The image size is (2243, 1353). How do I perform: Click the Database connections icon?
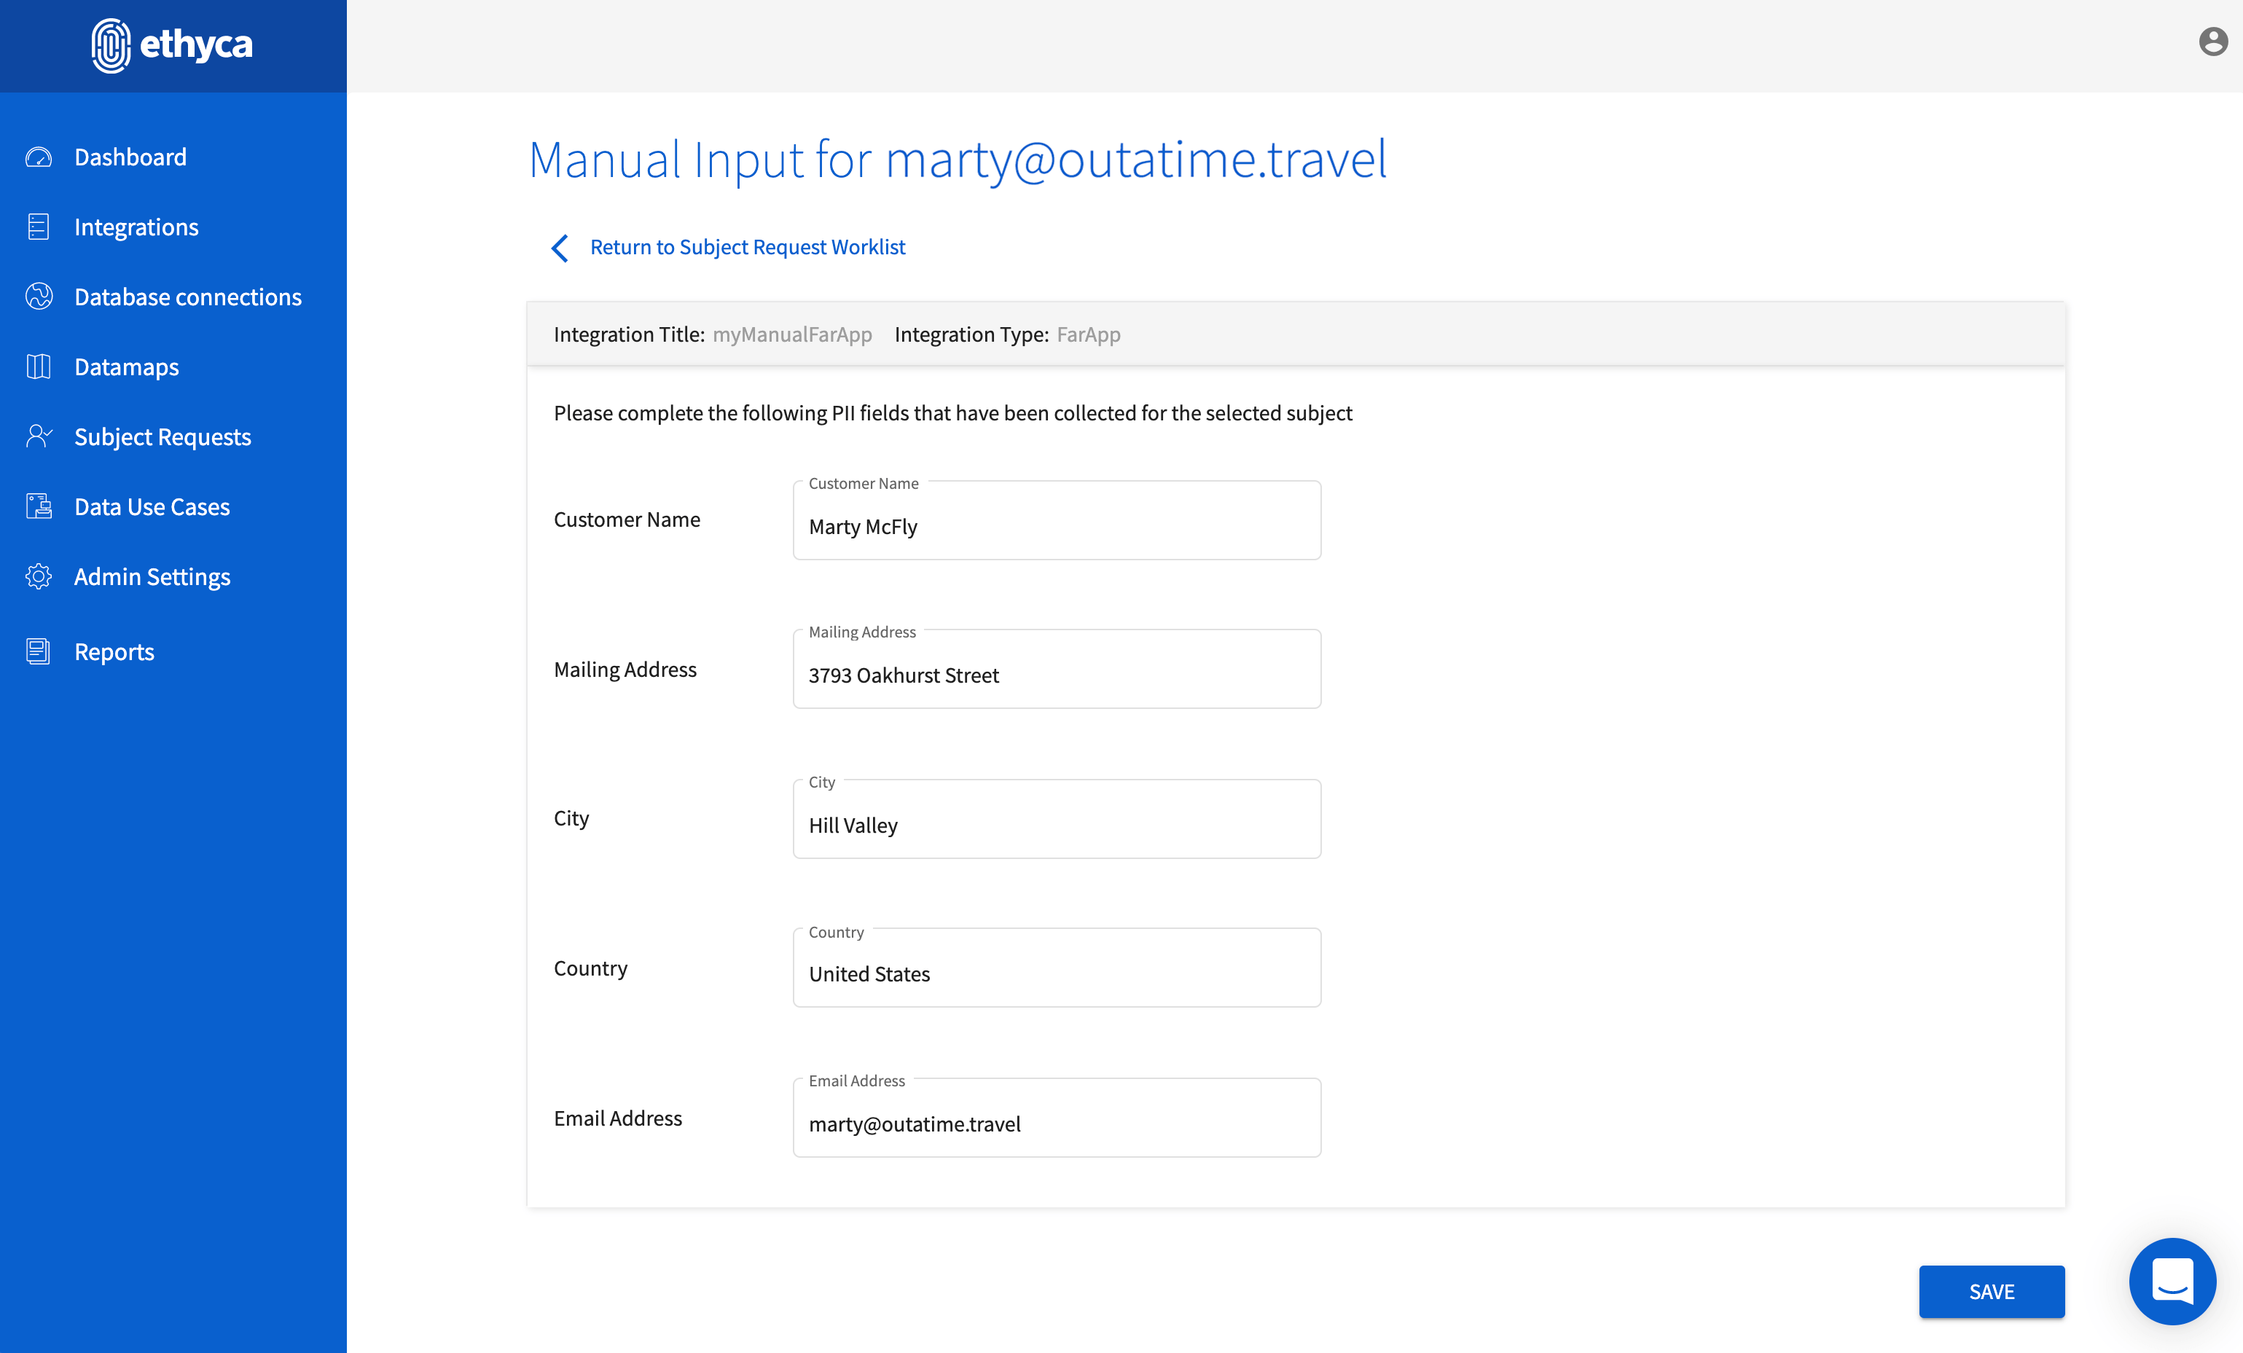coord(38,297)
